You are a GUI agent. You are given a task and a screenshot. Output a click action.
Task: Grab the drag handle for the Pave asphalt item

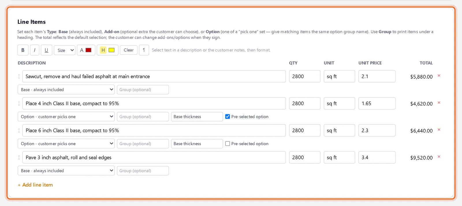point(19,158)
